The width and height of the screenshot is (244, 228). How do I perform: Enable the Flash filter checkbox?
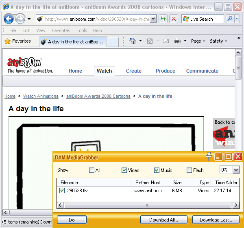189,170
